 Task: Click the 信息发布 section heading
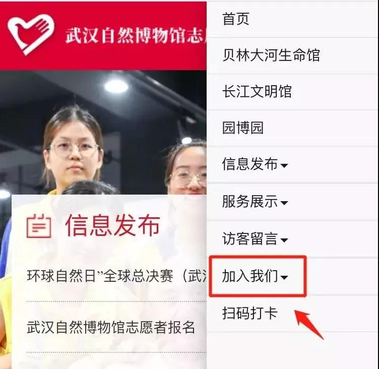[112, 225]
